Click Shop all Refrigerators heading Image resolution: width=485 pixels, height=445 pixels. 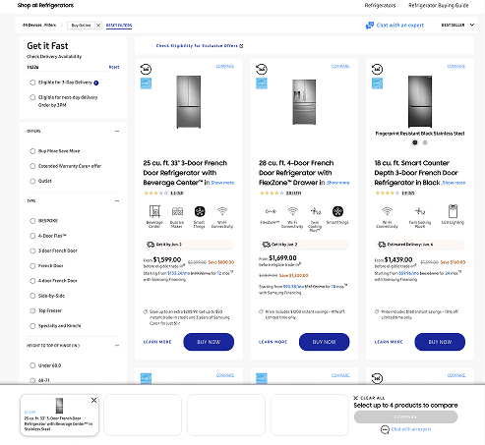point(45,5)
